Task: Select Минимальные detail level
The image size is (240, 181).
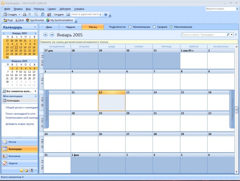Action: [130, 27]
